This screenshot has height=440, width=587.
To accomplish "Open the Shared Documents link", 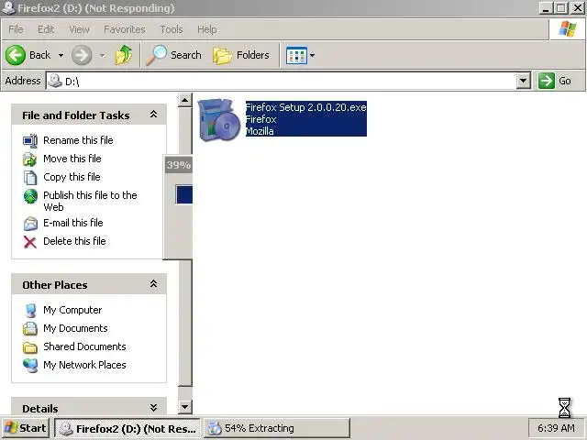I will (84, 346).
